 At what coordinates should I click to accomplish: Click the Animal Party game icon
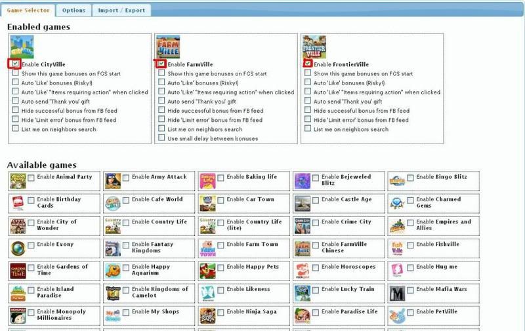pyautogui.click(x=18, y=181)
